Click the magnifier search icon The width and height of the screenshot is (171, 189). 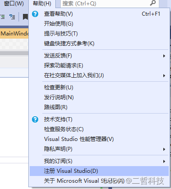pyautogui.click(x=153, y=3)
